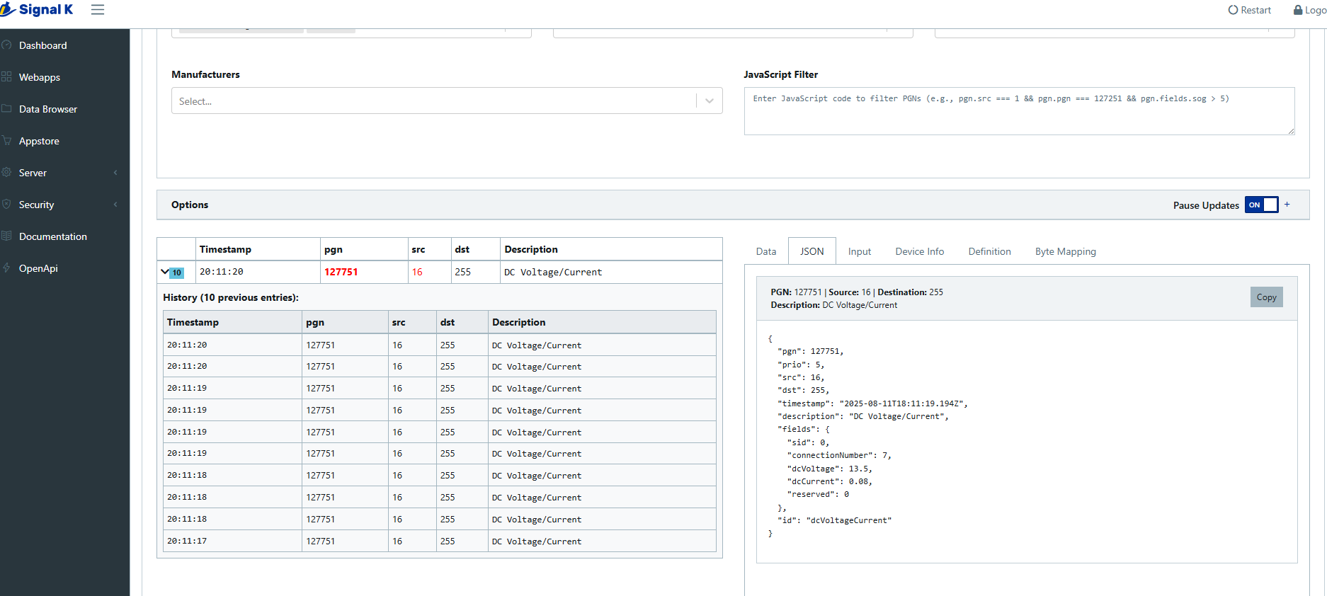1327x596 pixels.
Task: Click the JSON timestamp line
Action: [872, 403]
